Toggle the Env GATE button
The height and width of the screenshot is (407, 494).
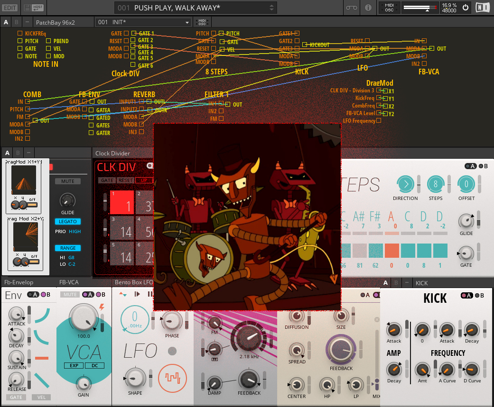coord(16,397)
